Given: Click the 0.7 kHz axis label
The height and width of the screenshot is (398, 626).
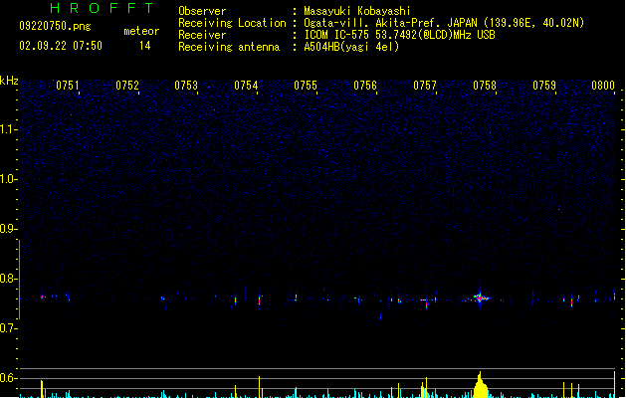Looking at the screenshot, I should [x=9, y=328].
